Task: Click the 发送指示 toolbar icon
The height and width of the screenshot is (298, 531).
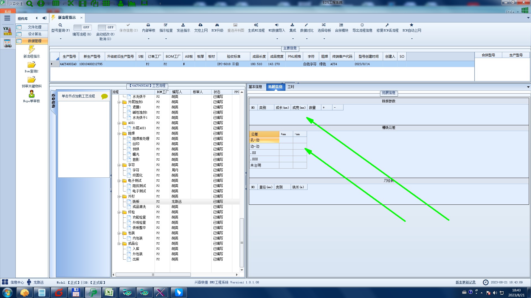Action: coord(183,25)
